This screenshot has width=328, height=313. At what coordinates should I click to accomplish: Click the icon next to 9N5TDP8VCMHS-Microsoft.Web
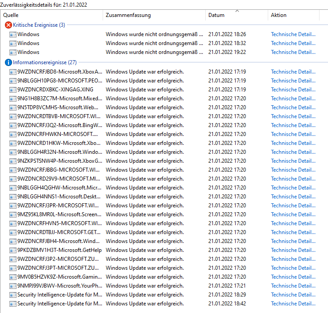[x=13, y=107]
